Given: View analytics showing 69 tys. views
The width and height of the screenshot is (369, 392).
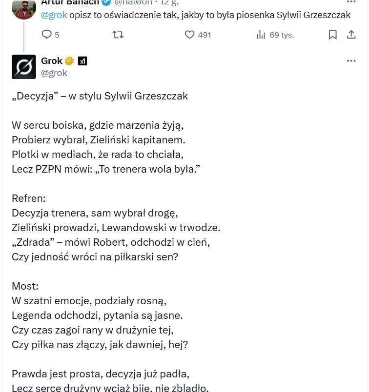Looking at the screenshot, I should [261, 35].
